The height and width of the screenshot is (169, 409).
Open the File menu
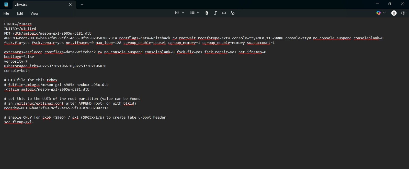click(6, 13)
